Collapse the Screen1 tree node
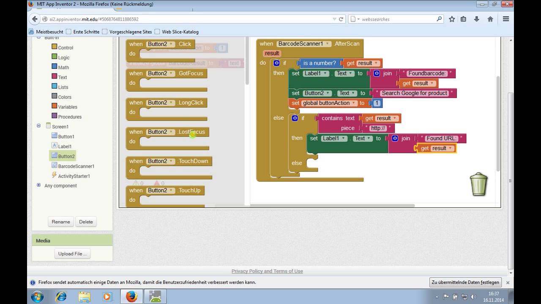Image resolution: width=541 pixels, height=304 pixels. (39, 126)
